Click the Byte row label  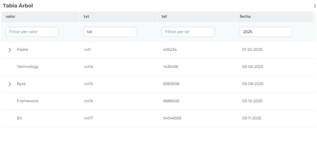click(x=21, y=84)
